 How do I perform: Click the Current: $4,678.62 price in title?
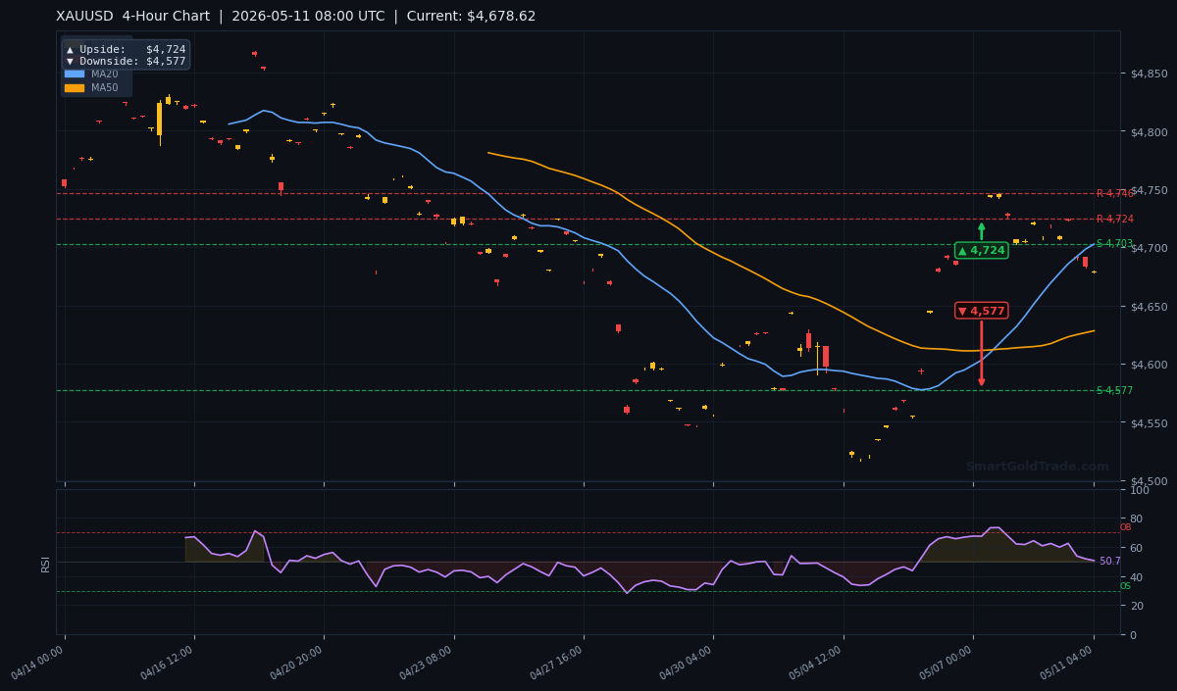[471, 17]
